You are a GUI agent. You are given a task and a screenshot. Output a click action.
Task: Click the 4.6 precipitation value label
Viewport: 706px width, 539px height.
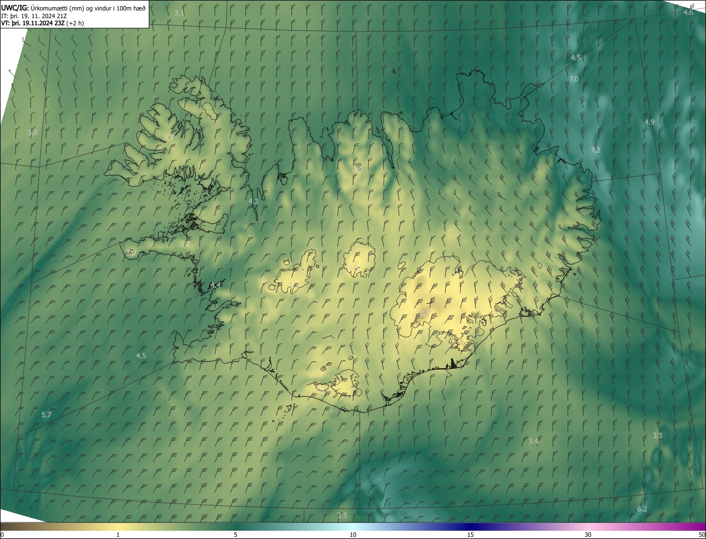click(688, 12)
